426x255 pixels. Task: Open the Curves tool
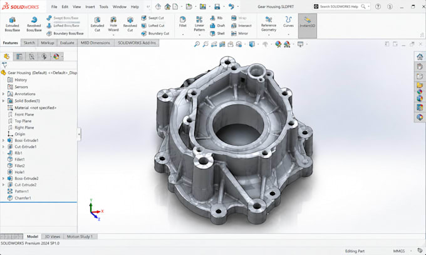[288, 22]
